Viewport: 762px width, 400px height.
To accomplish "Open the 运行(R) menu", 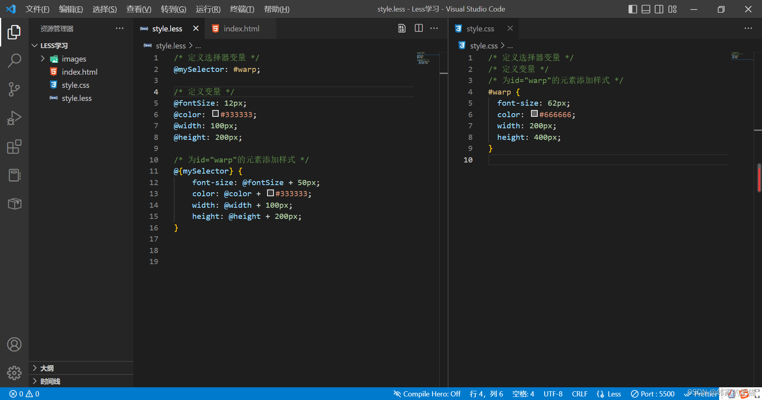I will [208, 9].
